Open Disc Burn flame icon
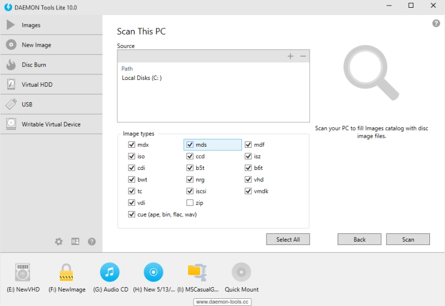Viewport: 445px width, 306px height. pyautogui.click(x=11, y=64)
